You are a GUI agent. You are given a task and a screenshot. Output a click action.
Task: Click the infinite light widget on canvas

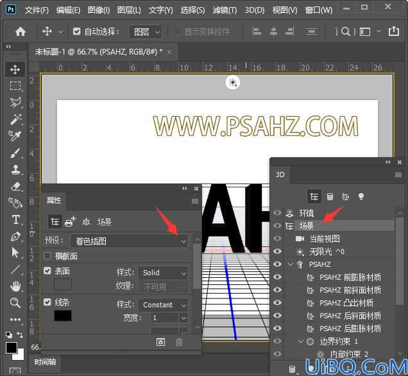click(x=233, y=83)
